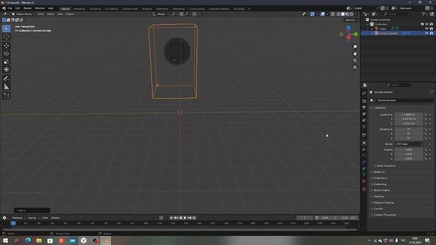Open the World properties tab
This screenshot has height=245, width=436.
[364, 127]
